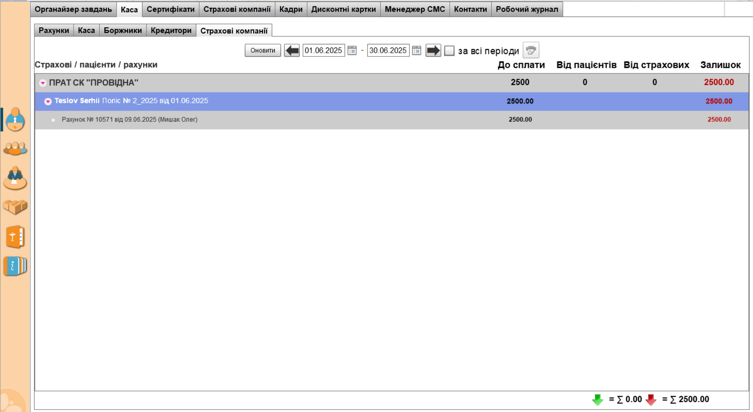Enable the 'за всі періоди' checkbox
This screenshot has height=412, width=753.
pos(449,51)
